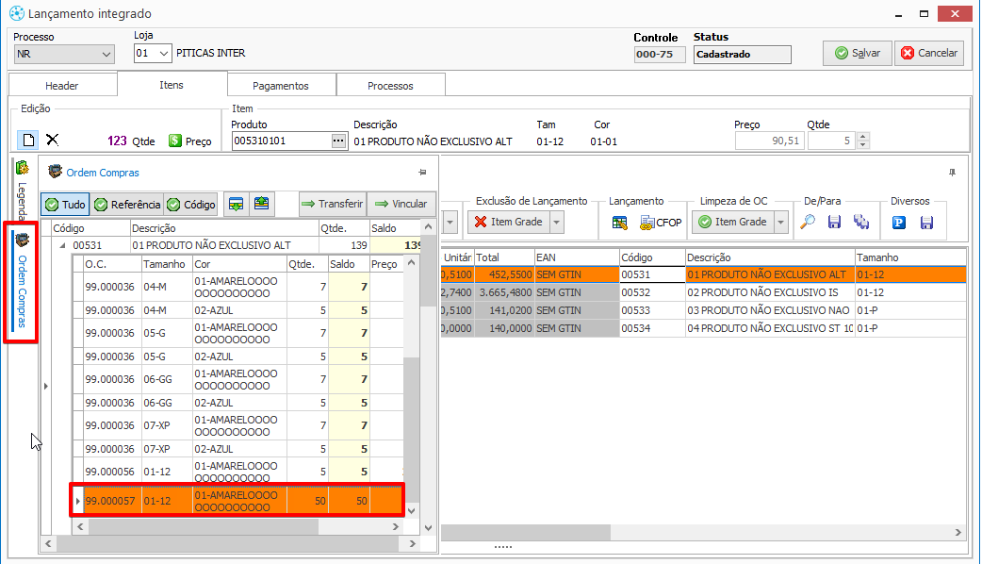
Task: Click the new item blank page icon
Action: tap(29, 140)
